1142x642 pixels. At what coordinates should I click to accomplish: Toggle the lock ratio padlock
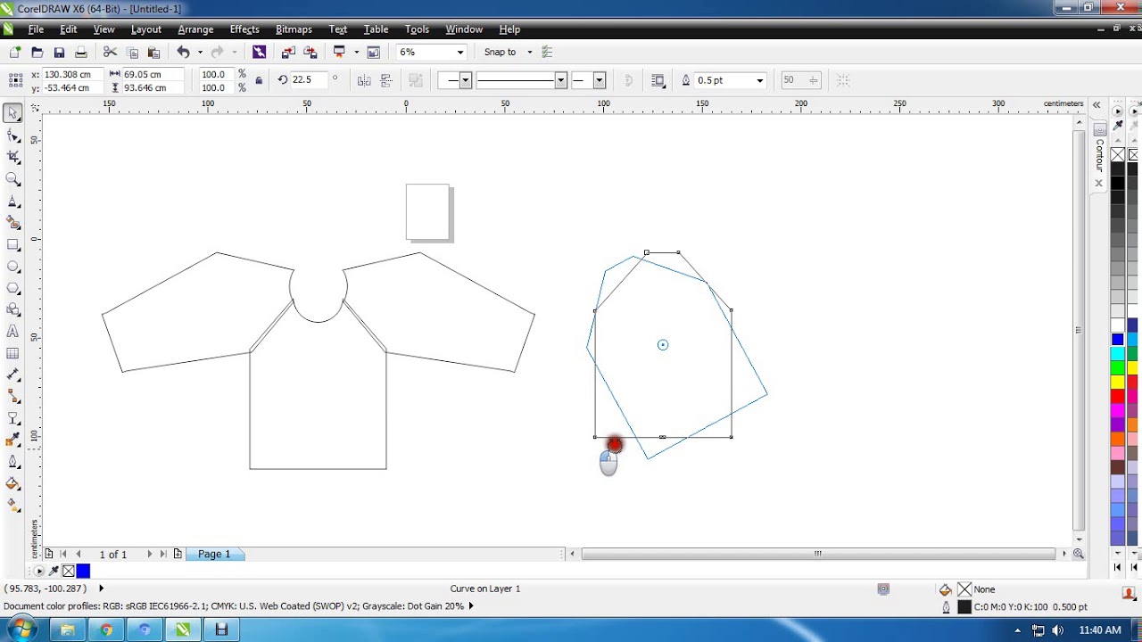[x=260, y=80]
